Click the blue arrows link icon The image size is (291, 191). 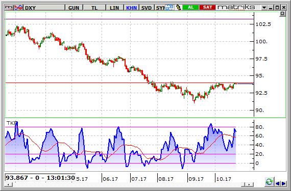pyautogui.click(x=169, y=8)
